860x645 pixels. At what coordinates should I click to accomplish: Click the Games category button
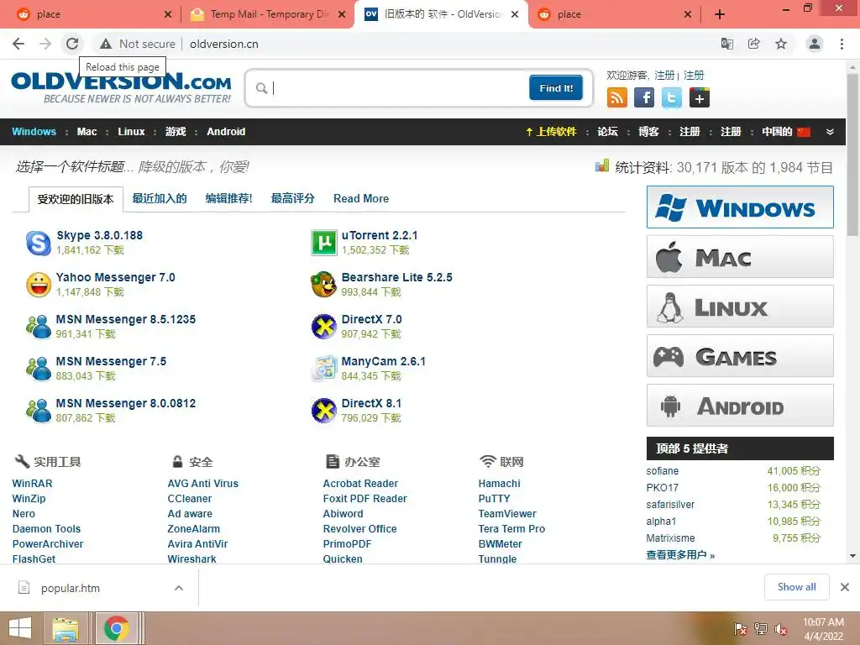pyautogui.click(x=740, y=356)
